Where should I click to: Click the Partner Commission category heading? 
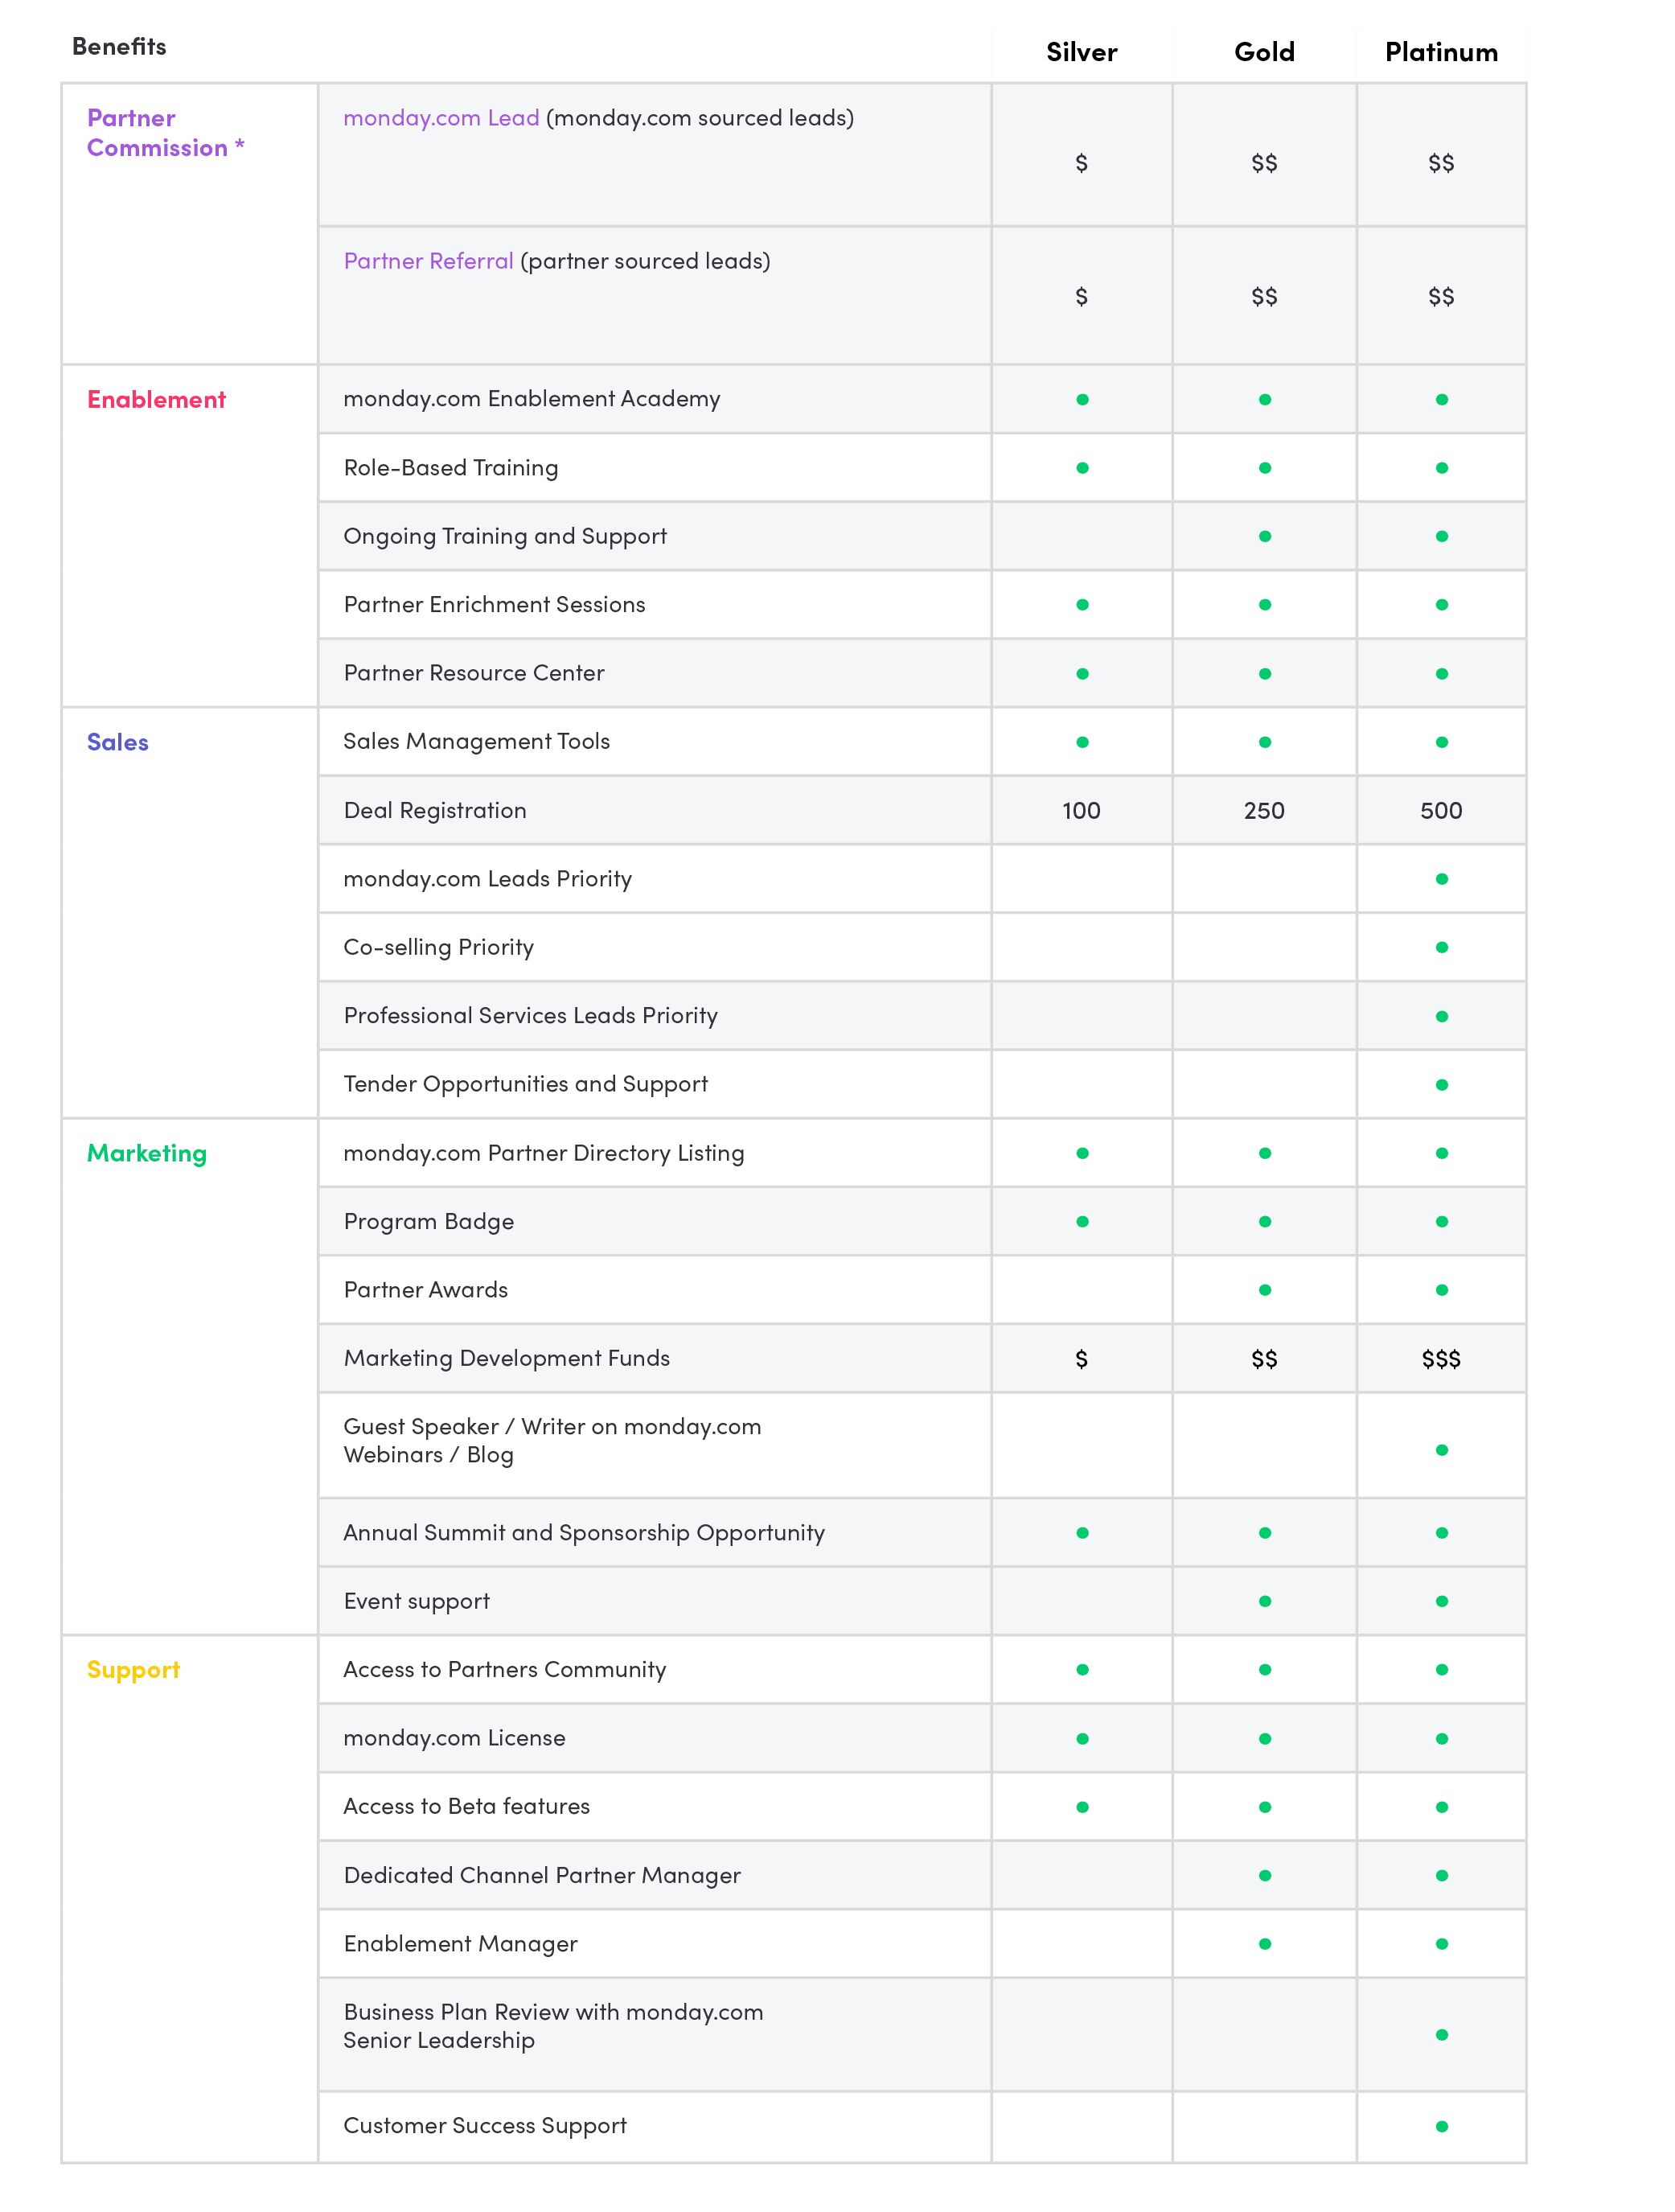(x=157, y=133)
